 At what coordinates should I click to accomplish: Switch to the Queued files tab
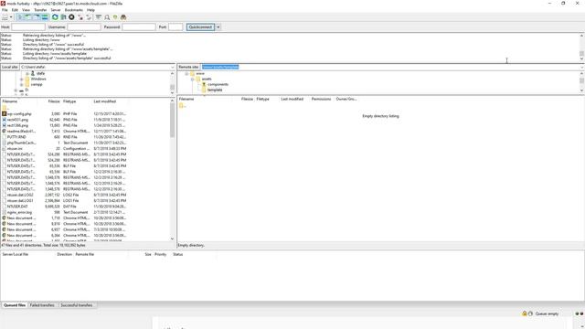(15, 305)
